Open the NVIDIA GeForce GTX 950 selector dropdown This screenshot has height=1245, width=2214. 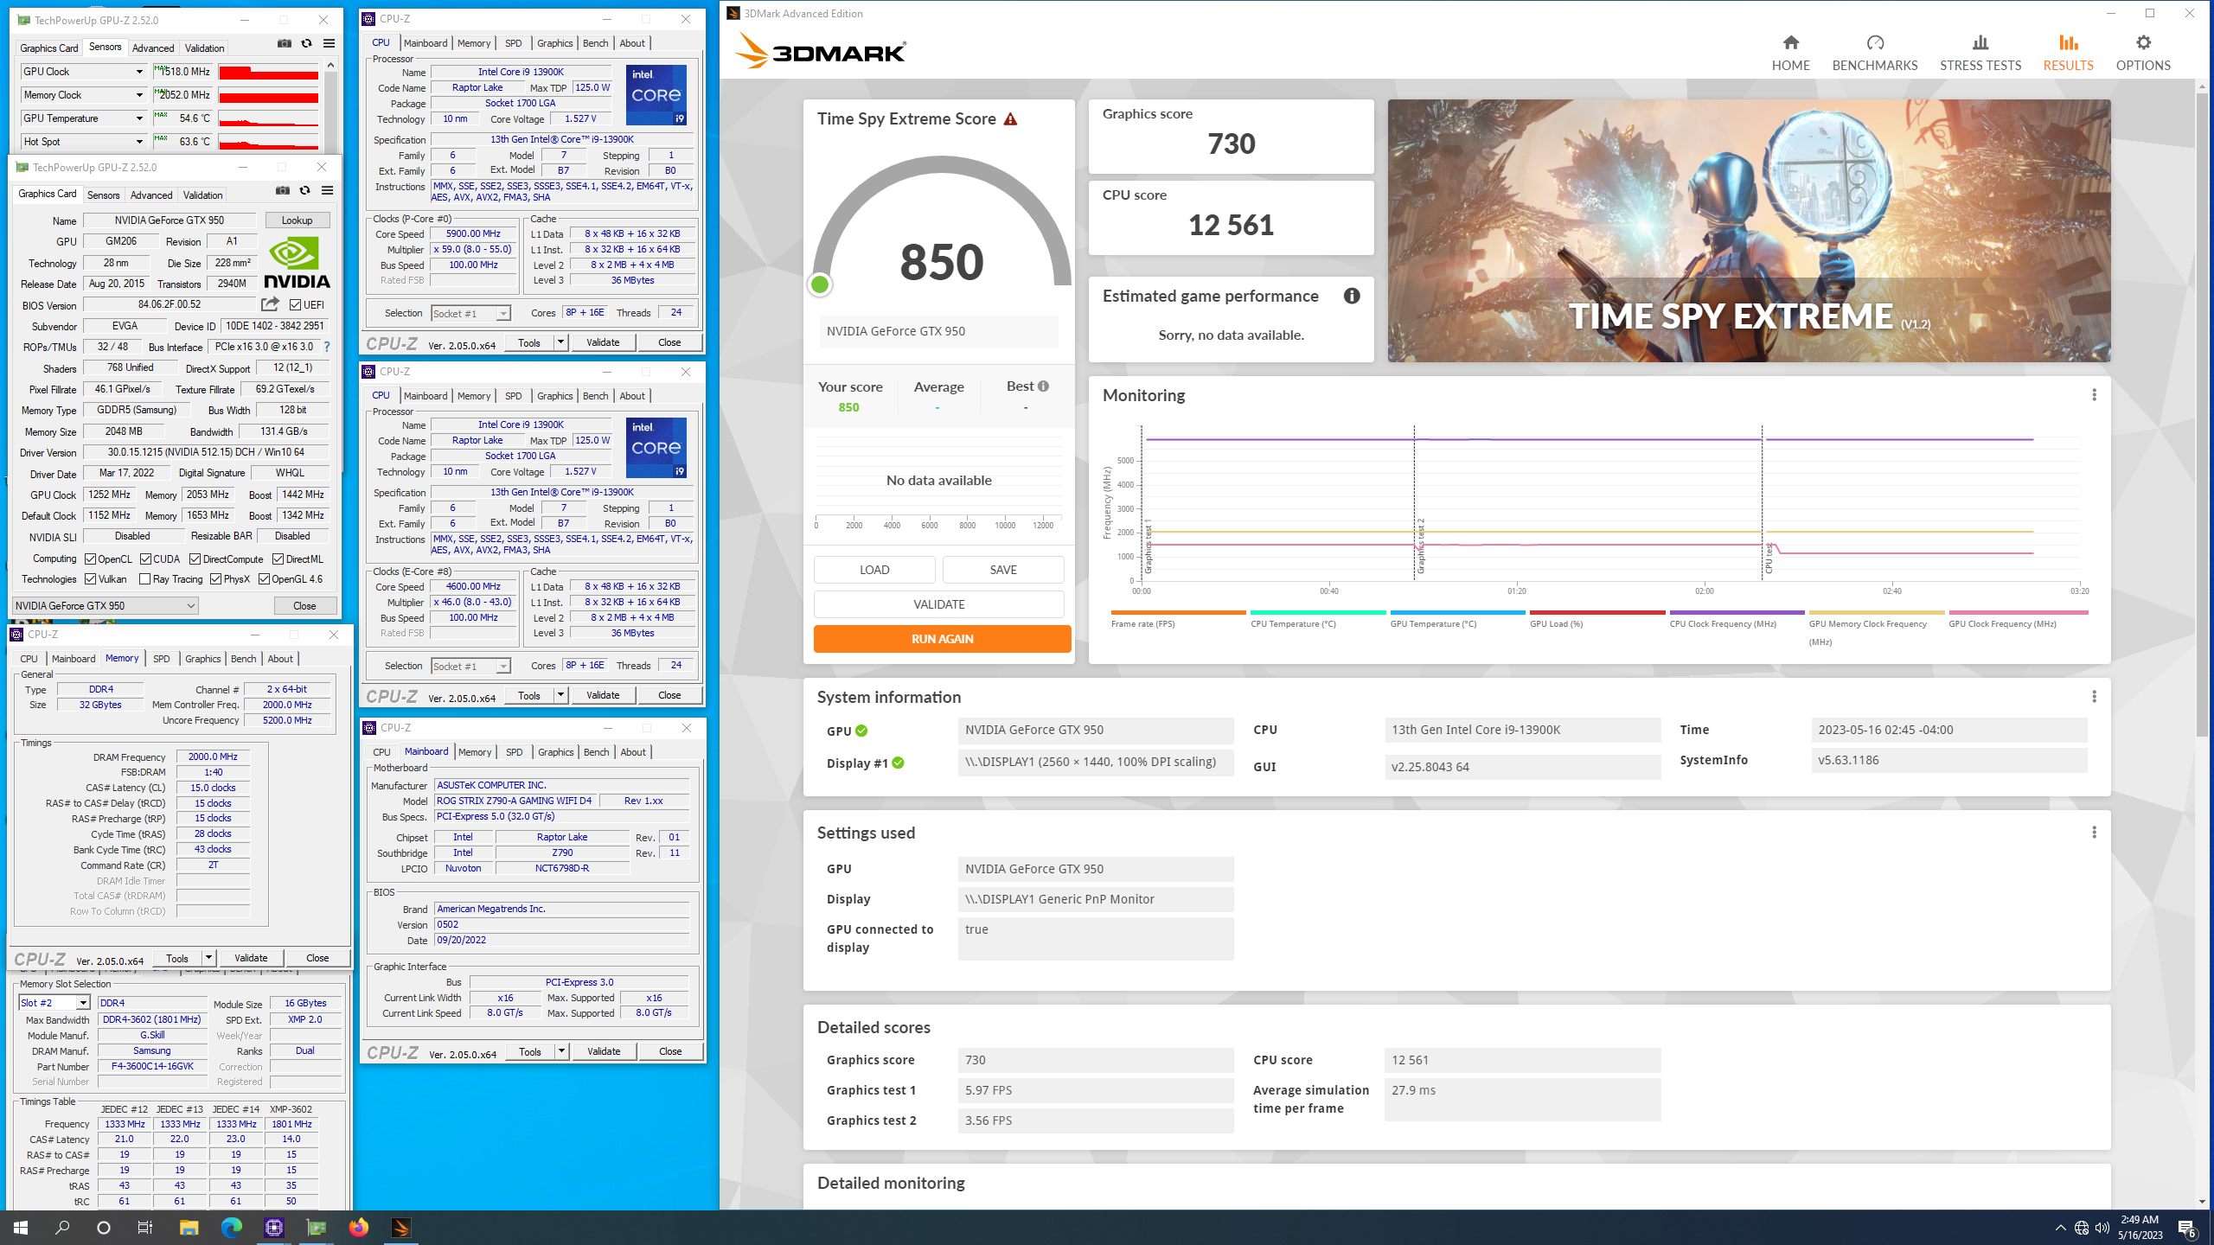106,606
